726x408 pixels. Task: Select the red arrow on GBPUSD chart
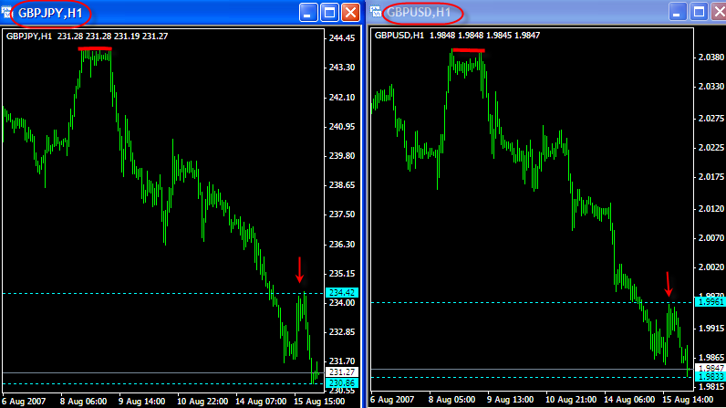tap(669, 283)
